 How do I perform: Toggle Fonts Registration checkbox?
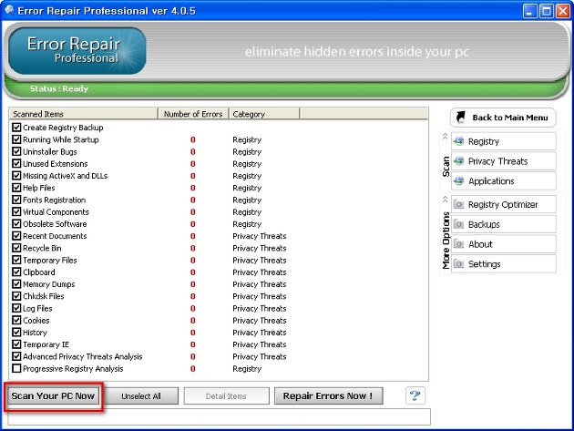pyautogui.click(x=16, y=200)
